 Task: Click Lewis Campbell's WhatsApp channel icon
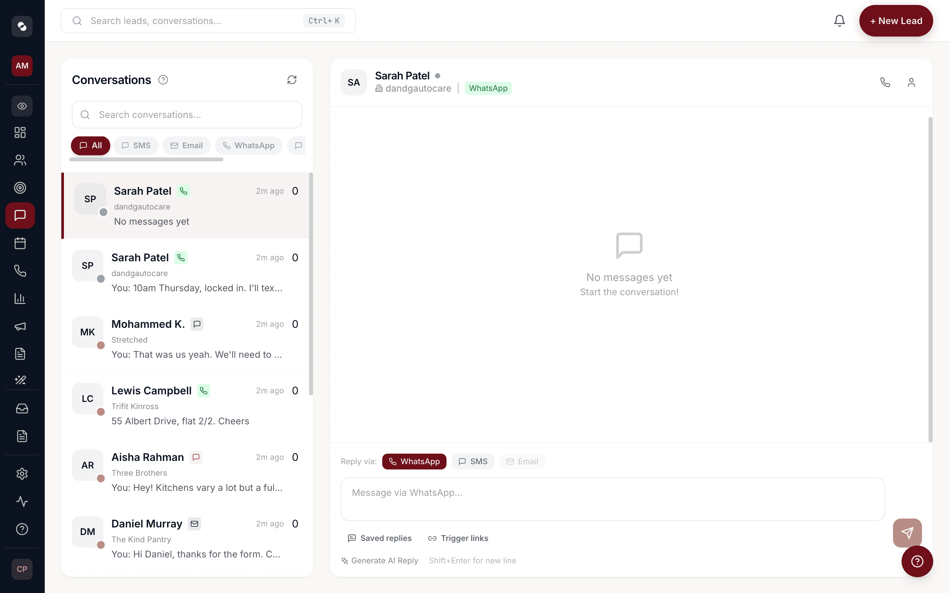tap(204, 391)
